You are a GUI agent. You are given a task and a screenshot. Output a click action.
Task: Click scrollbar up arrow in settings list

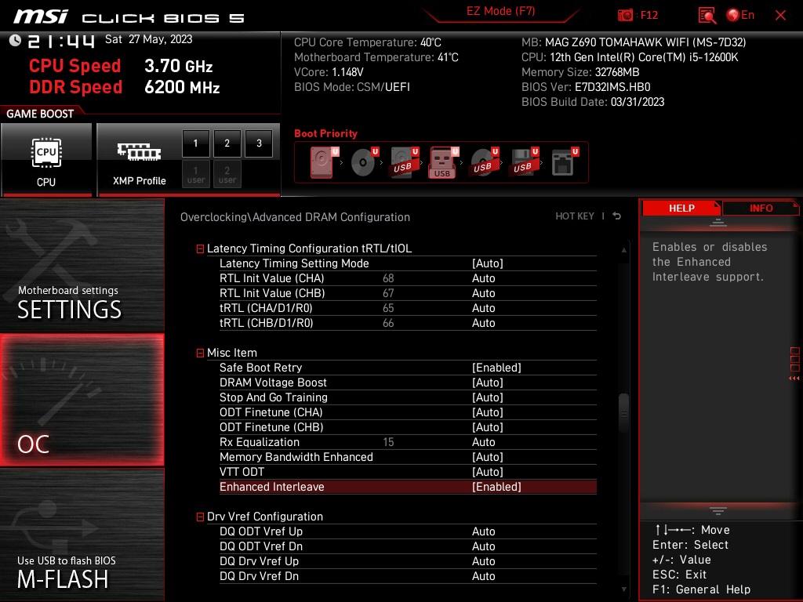(x=623, y=250)
